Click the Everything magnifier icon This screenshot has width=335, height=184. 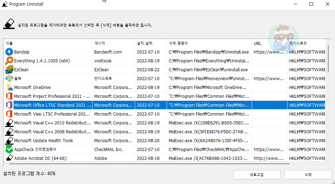[9, 61]
